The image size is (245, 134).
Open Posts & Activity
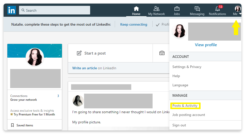[x=185, y=106]
